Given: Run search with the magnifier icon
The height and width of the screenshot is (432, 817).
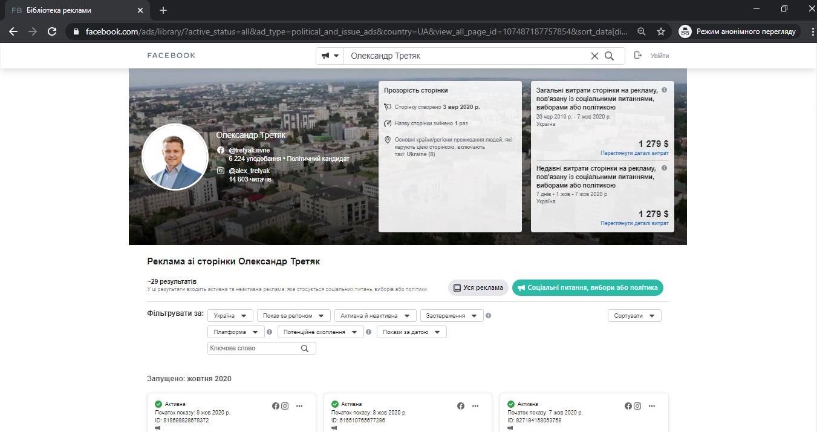Looking at the screenshot, I should coord(610,56).
